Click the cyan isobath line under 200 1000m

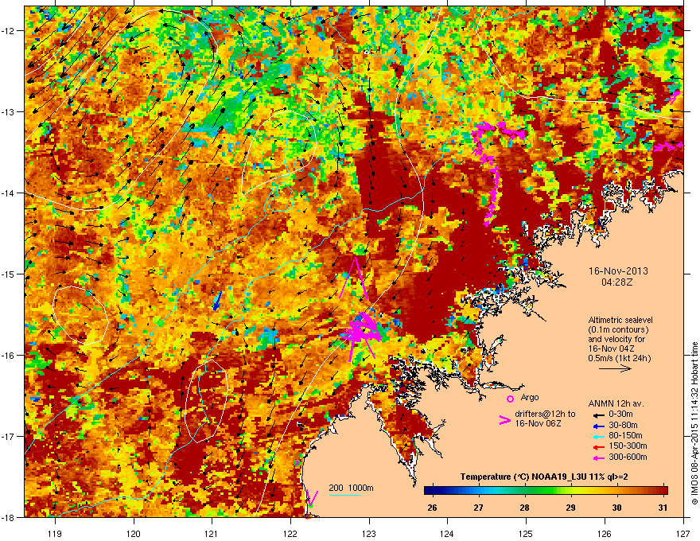(x=345, y=495)
